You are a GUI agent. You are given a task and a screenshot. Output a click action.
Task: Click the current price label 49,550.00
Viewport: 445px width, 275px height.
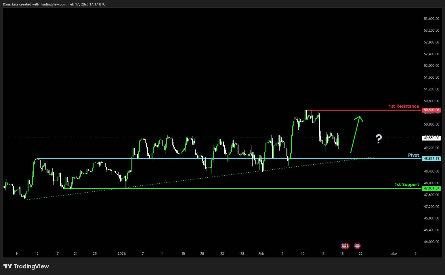[x=431, y=138]
